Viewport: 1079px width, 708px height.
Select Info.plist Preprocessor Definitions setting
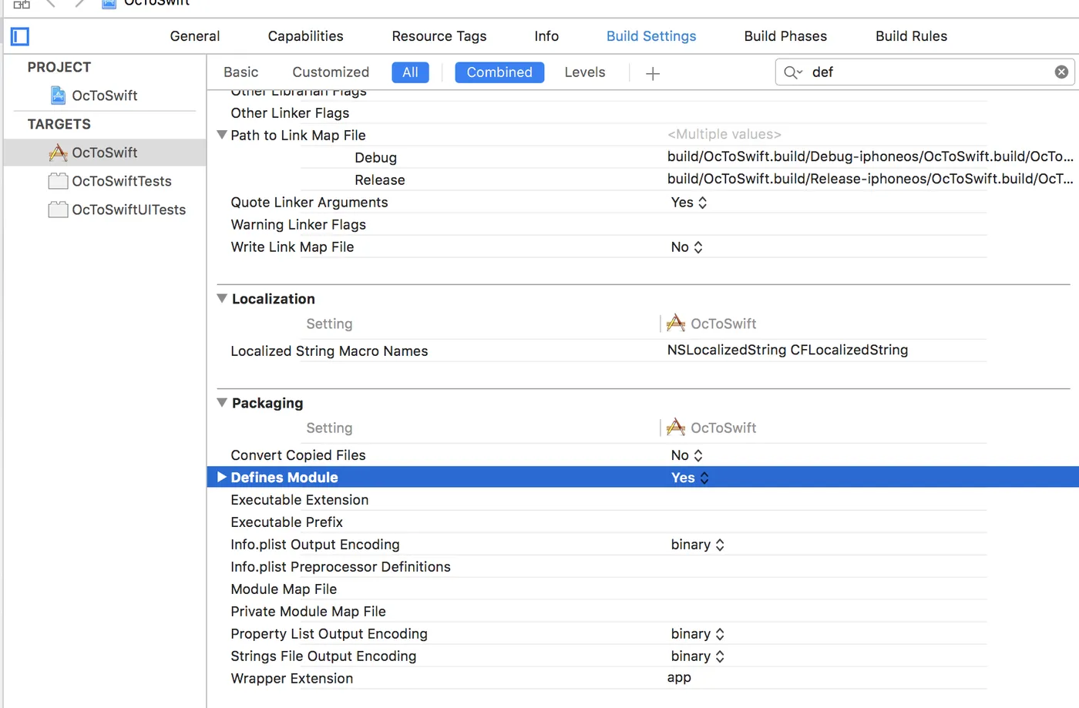[x=341, y=567]
